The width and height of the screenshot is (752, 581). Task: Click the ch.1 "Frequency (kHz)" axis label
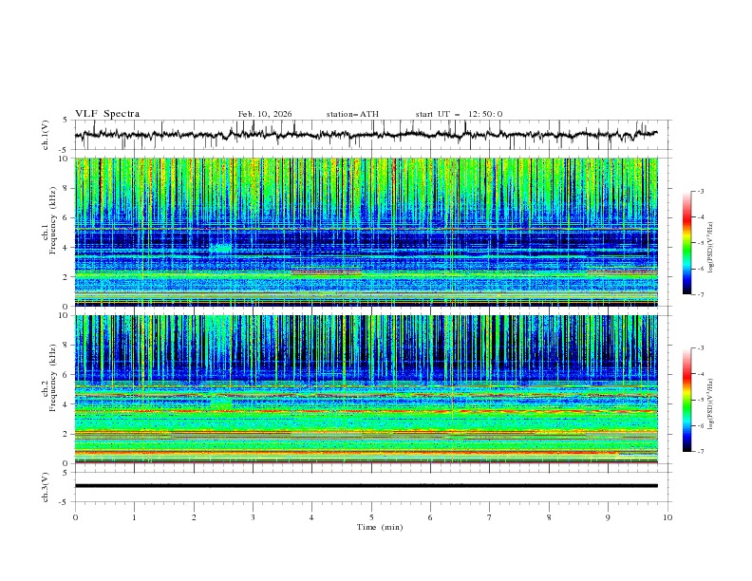53,221
